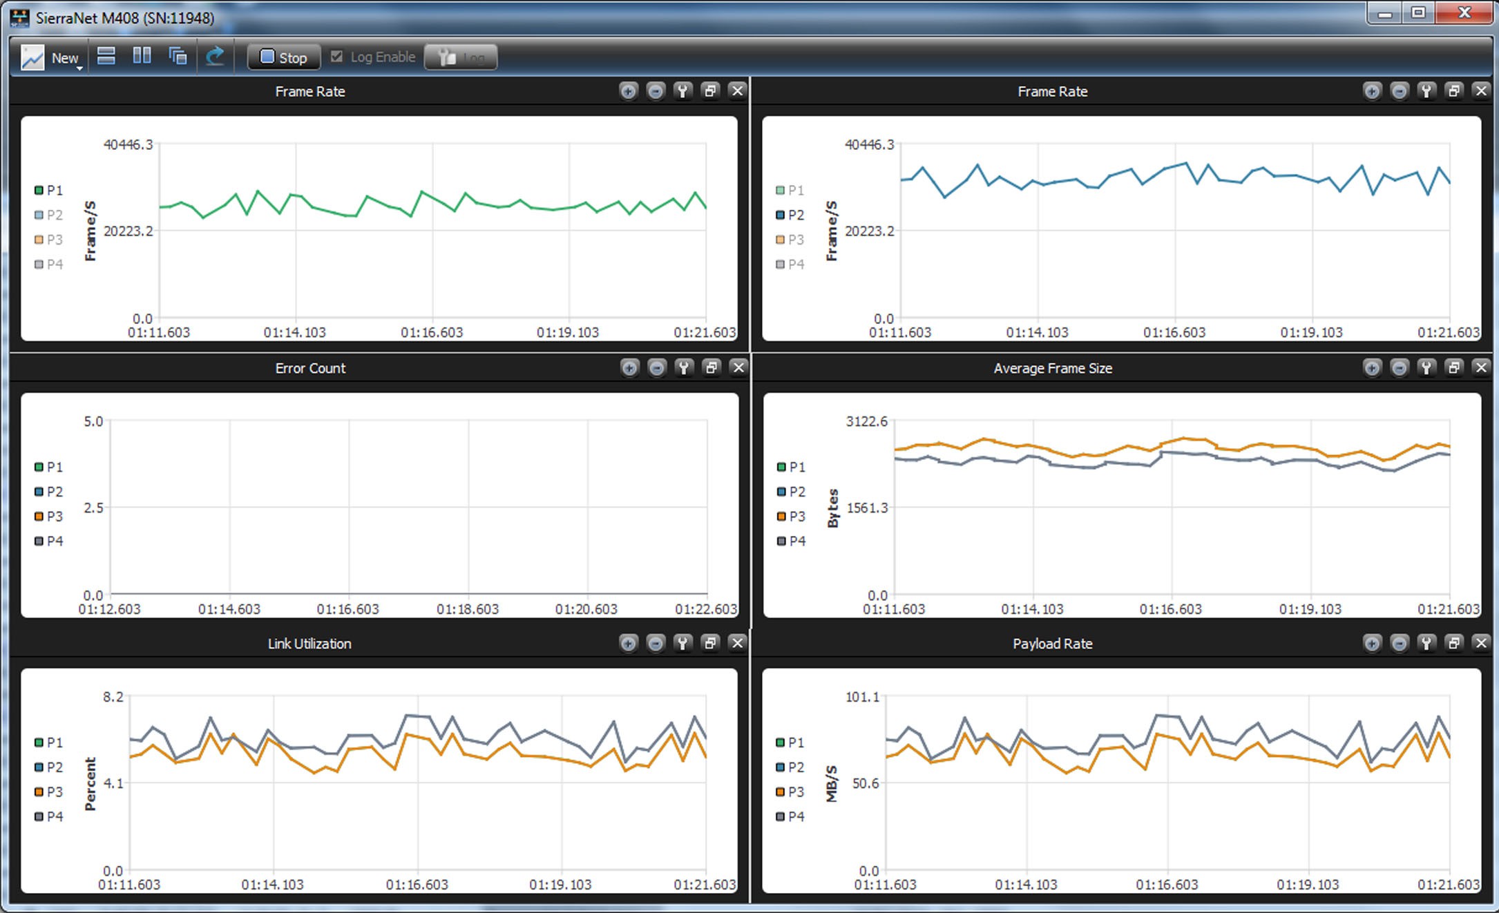1499x913 pixels.
Task: Click the P4 color swatch in Payload Rate legend
Action: tap(781, 816)
